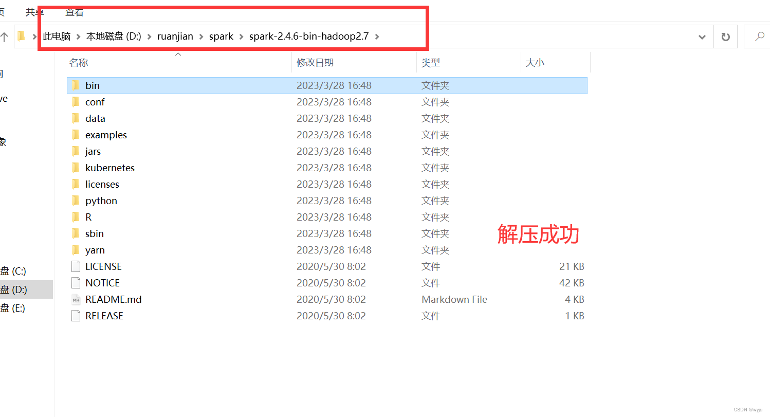Navigate to ruanjian in breadcrumb

175,37
